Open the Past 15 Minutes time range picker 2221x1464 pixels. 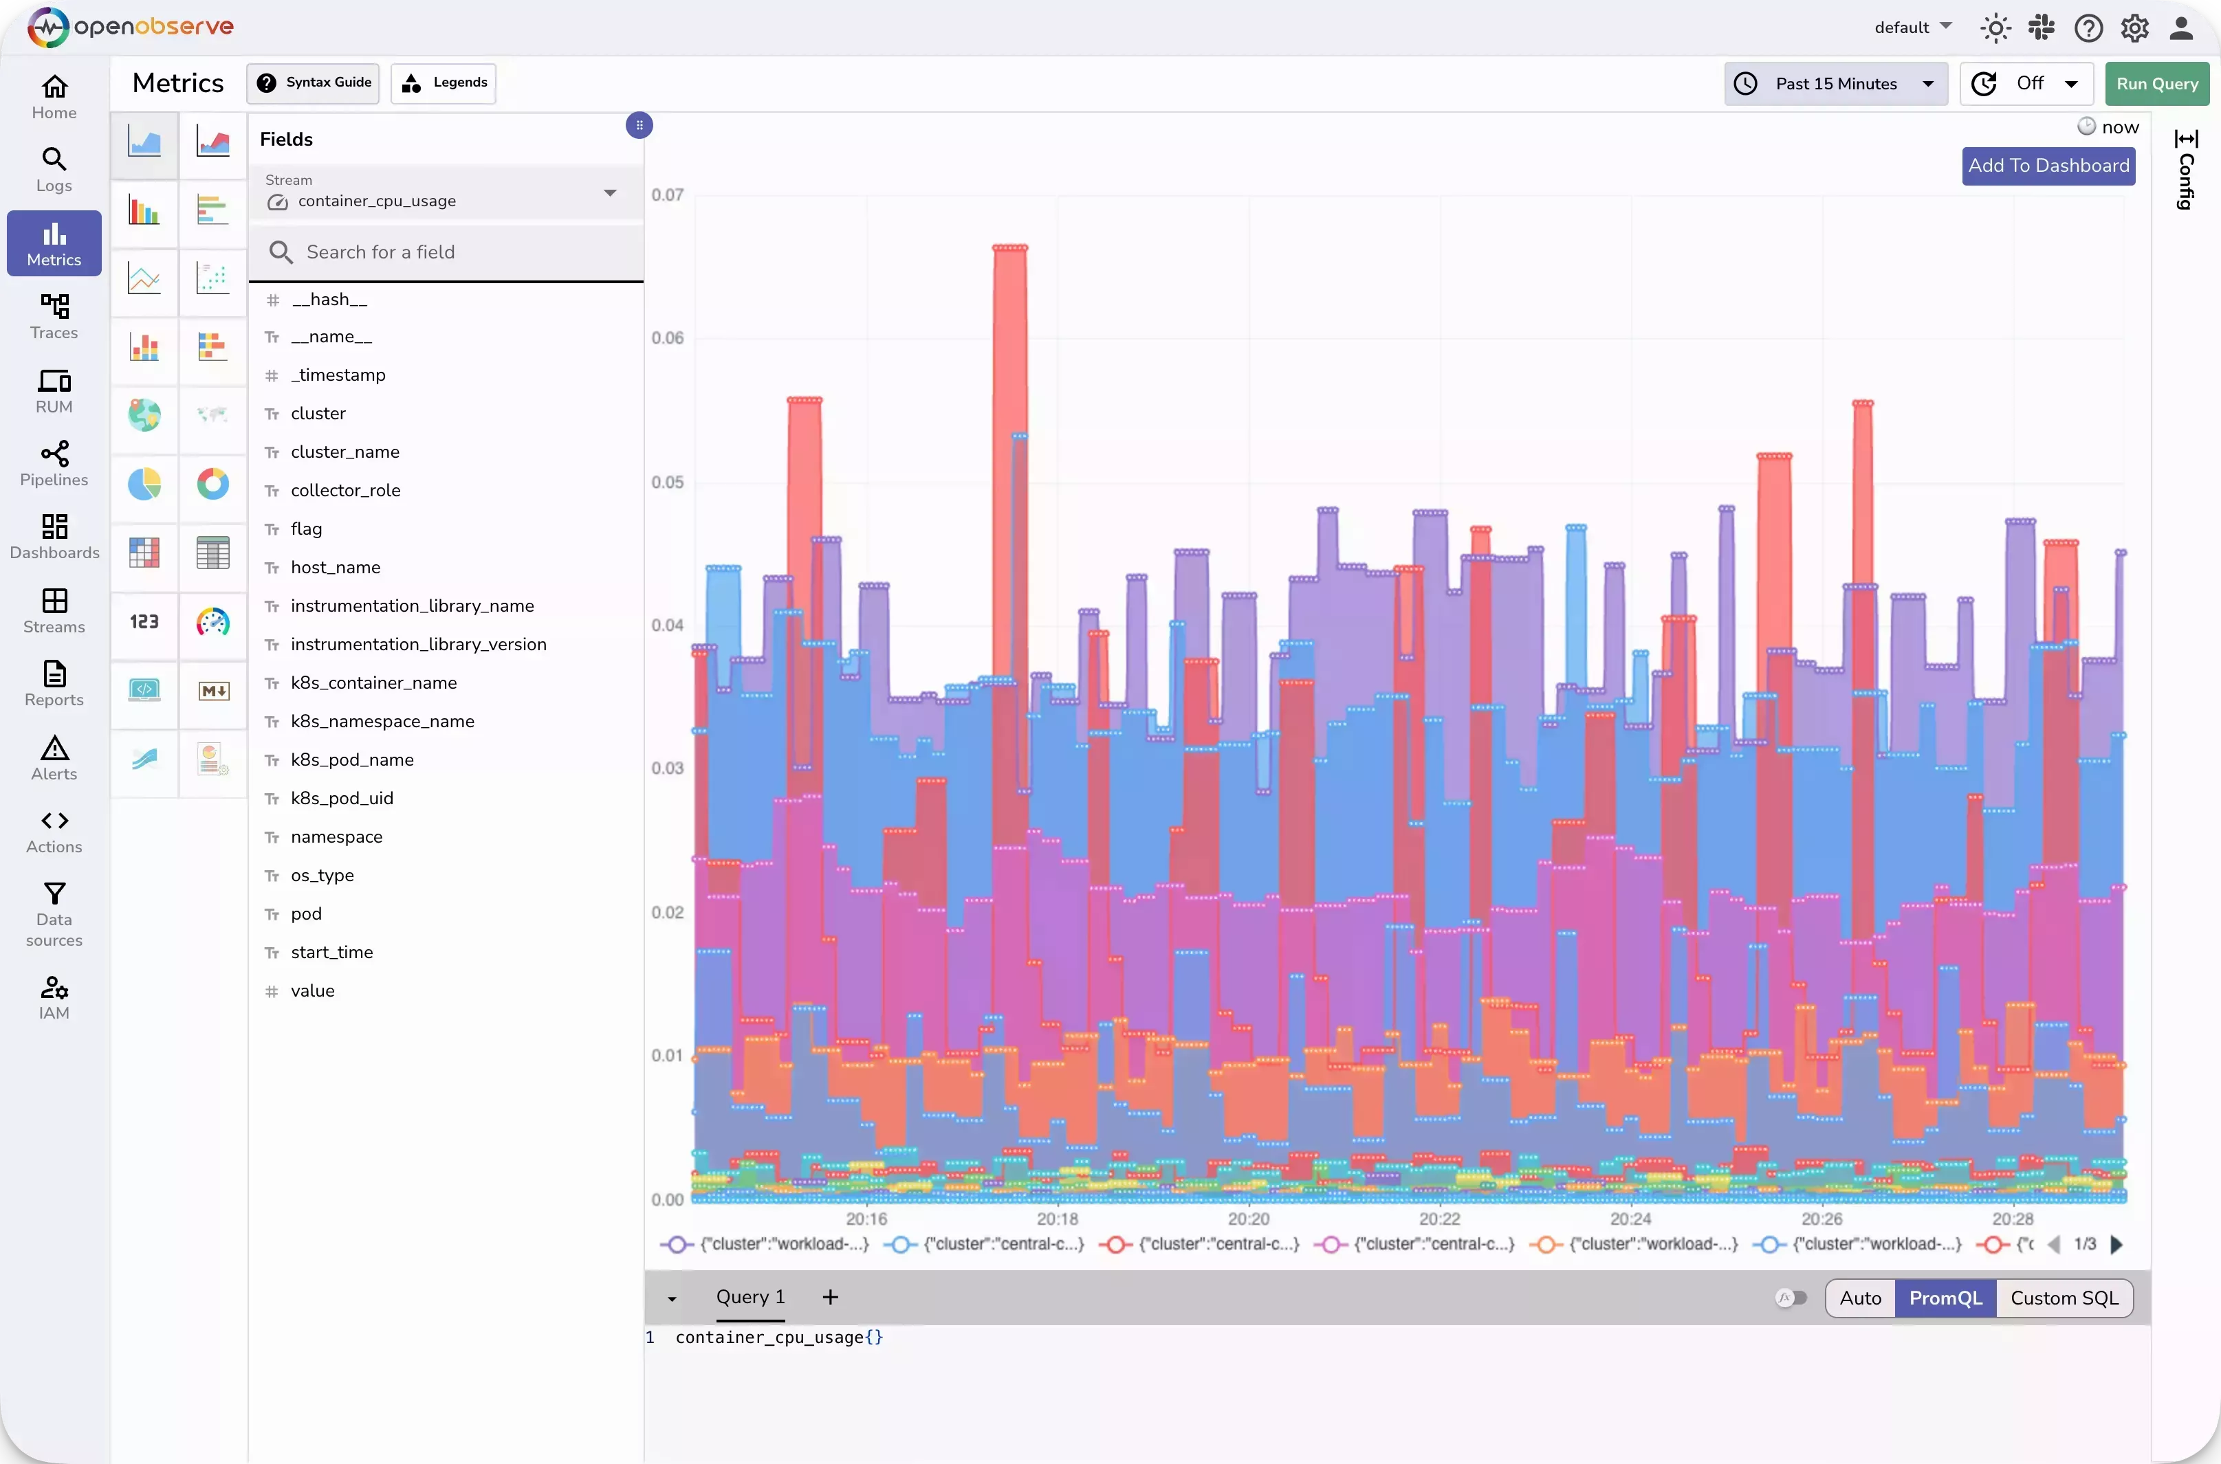(x=1835, y=83)
